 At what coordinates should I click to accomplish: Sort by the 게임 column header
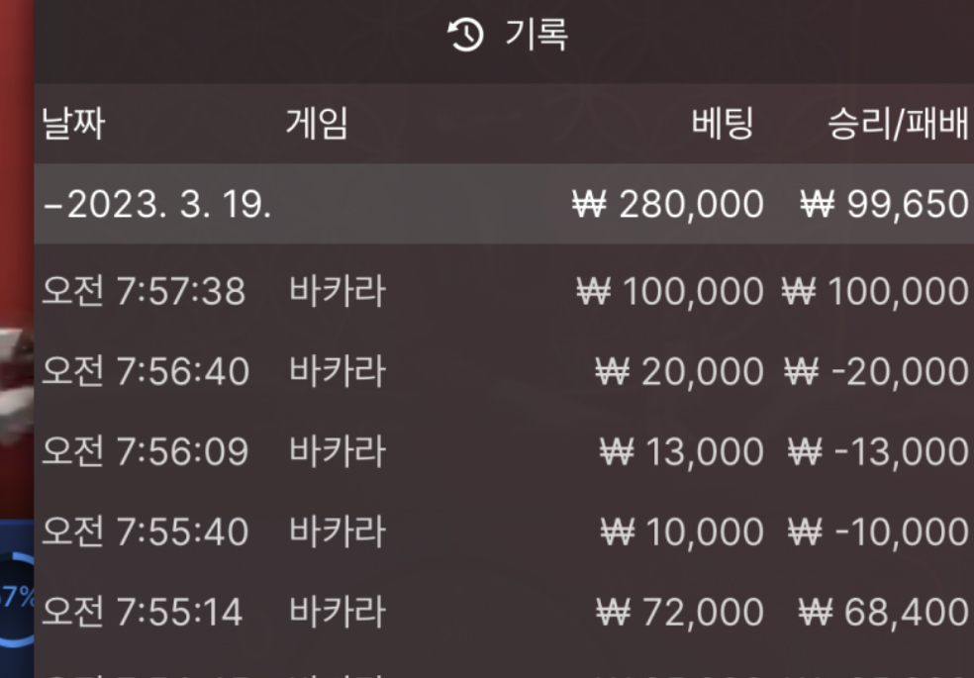click(x=317, y=125)
